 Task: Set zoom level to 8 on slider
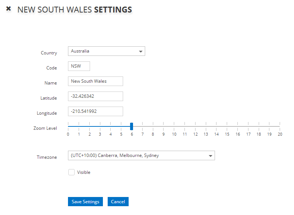coord(153,126)
